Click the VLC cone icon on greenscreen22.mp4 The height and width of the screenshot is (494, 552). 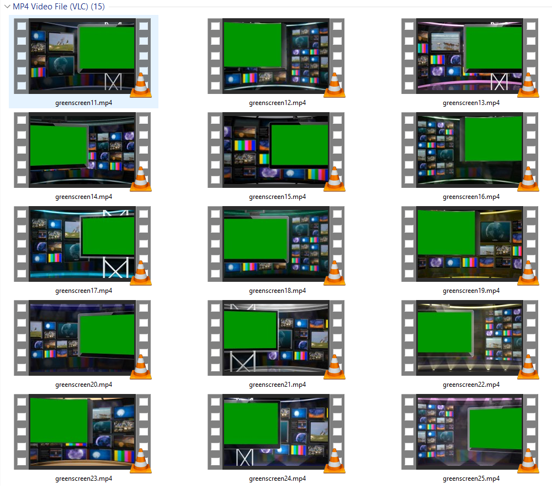point(528,367)
